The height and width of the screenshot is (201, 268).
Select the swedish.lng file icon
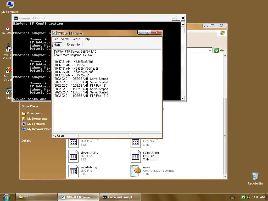[x=73, y=171]
